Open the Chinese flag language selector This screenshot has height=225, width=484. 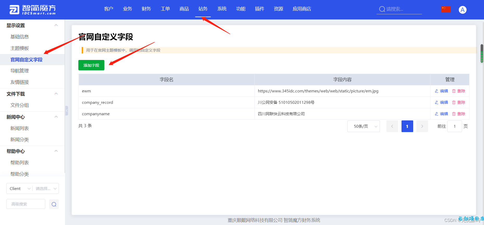click(x=446, y=9)
